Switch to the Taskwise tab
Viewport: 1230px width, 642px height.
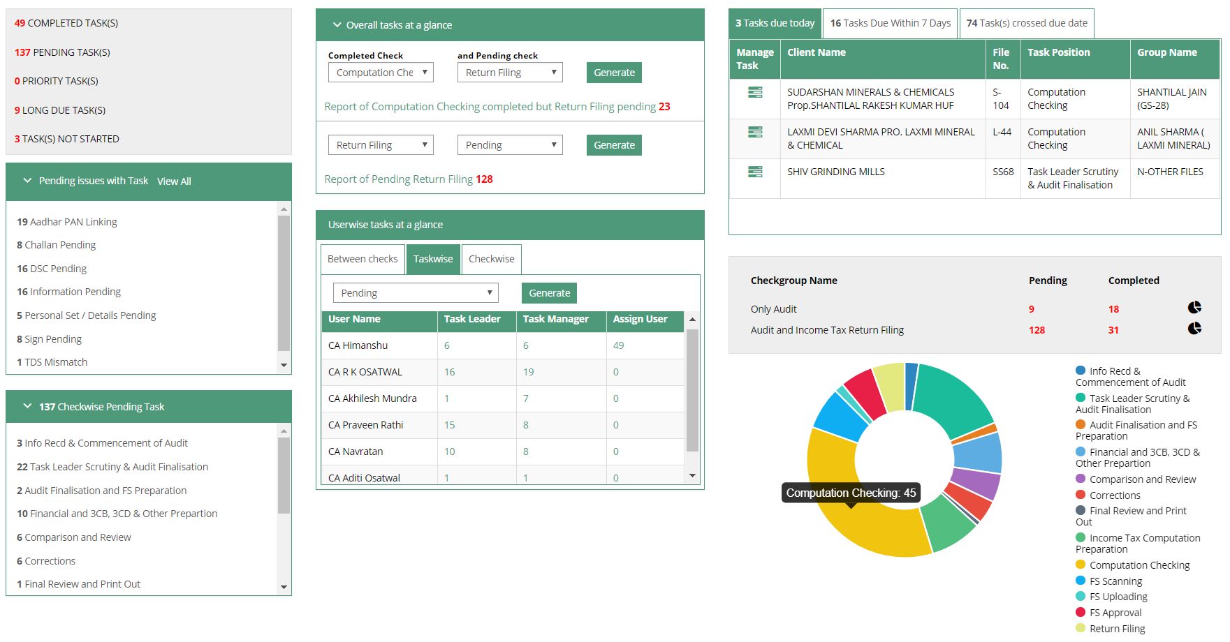[x=433, y=259]
